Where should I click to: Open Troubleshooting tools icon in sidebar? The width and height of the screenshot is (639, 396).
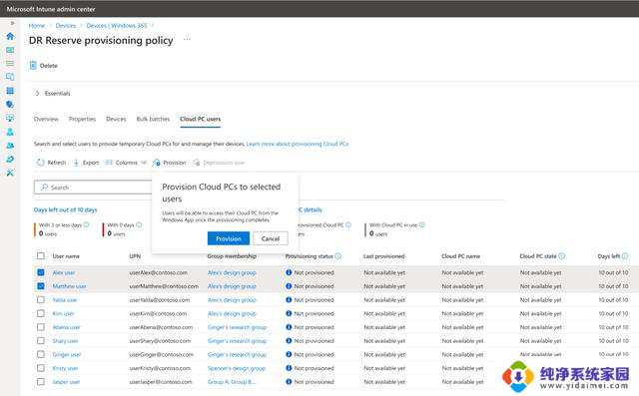click(10, 173)
